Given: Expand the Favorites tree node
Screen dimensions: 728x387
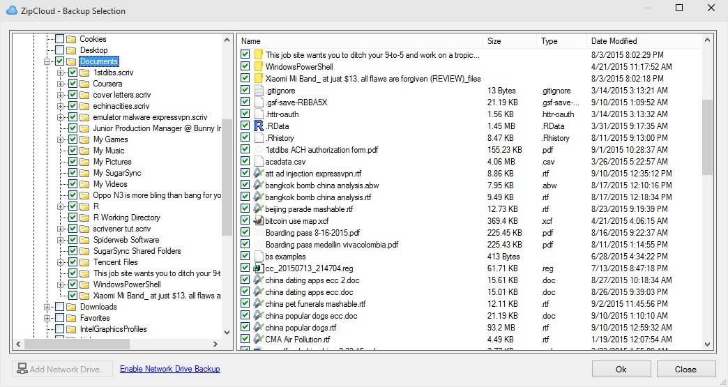Looking at the screenshot, I should (47, 318).
